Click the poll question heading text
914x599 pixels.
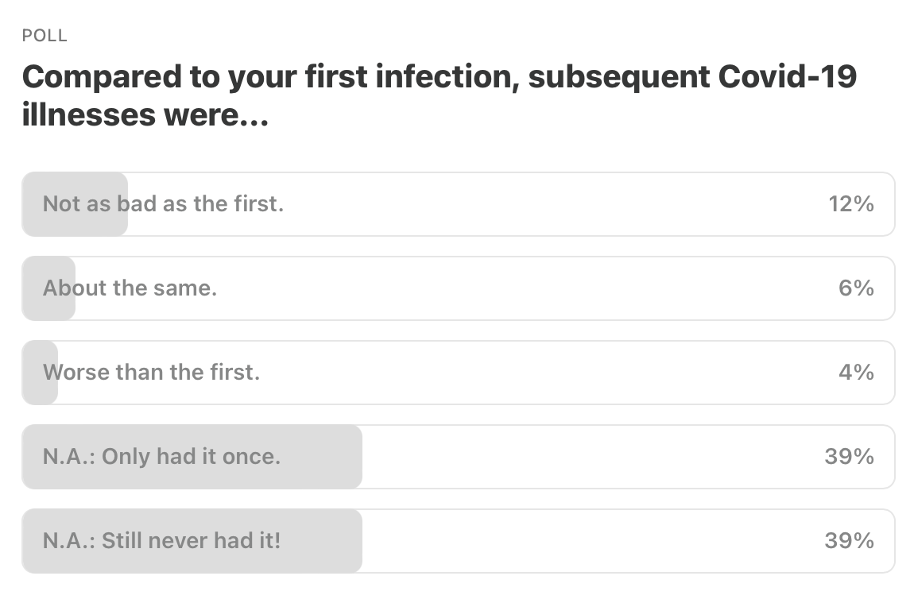click(440, 95)
